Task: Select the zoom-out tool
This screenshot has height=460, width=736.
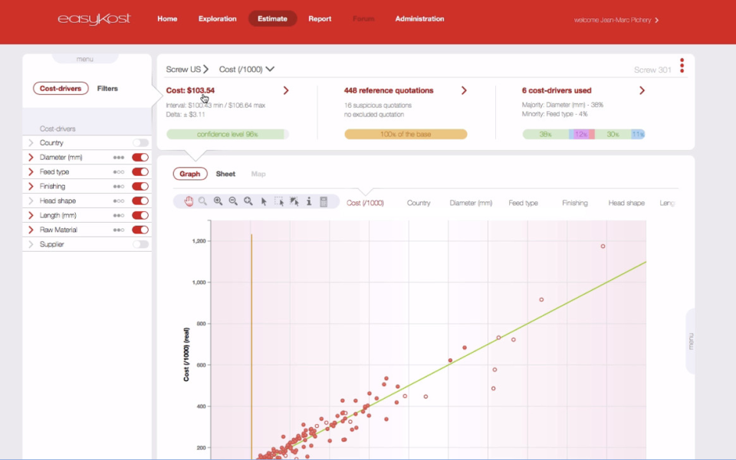Action: tap(232, 201)
